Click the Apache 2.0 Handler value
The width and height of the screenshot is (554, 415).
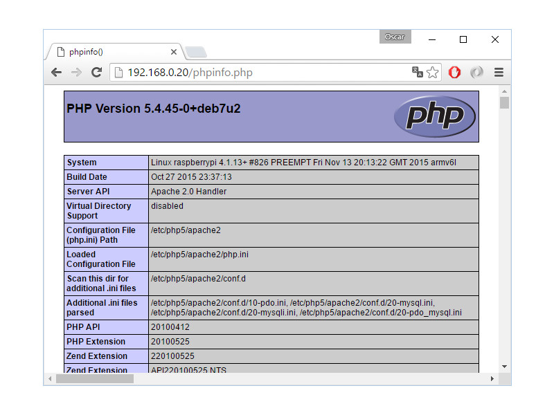(x=188, y=192)
